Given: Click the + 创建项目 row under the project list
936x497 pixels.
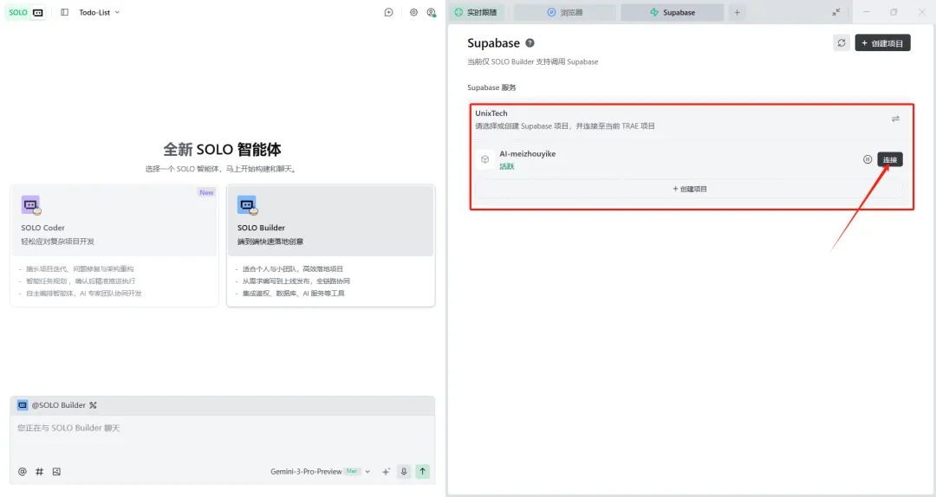Looking at the screenshot, I should coord(690,189).
